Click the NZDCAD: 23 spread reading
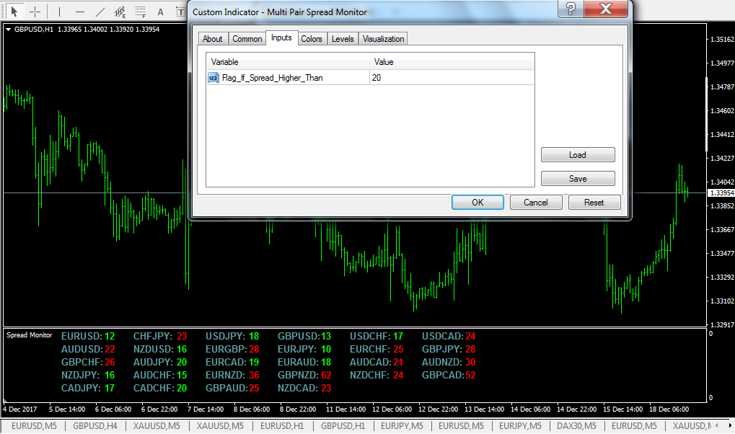Viewport: 735px width, 434px height. coord(304,388)
